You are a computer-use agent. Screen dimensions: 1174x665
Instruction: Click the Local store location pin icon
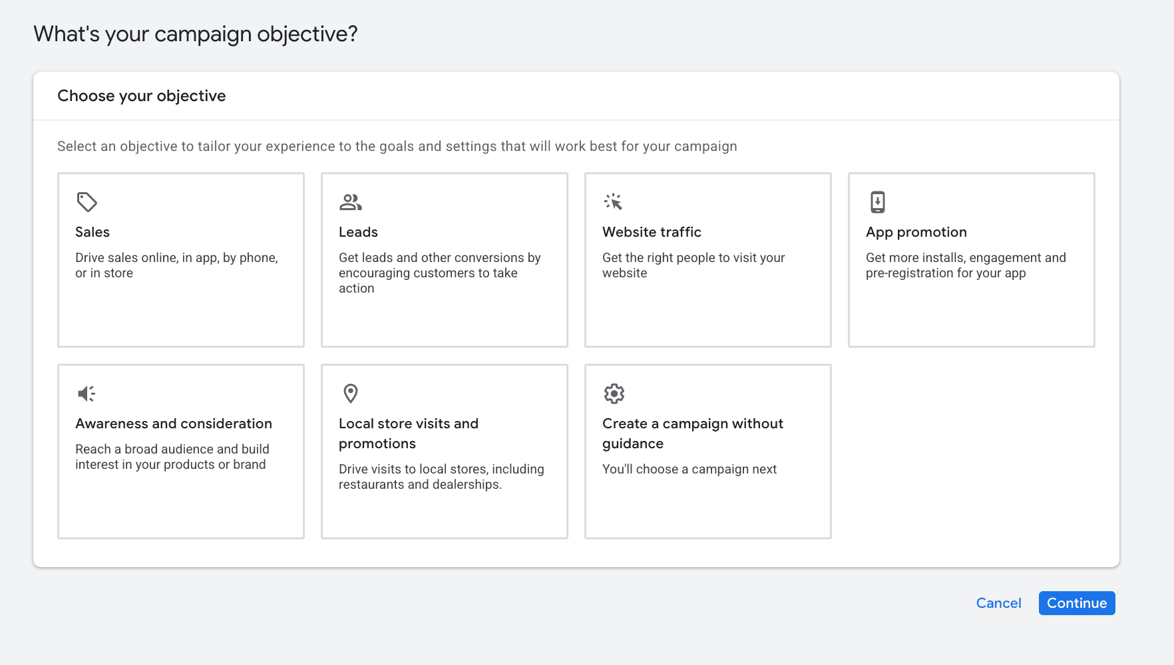click(x=350, y=394)
